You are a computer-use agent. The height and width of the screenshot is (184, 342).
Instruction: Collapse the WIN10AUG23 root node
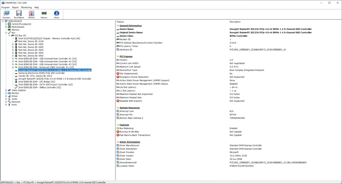click(3, 21)
